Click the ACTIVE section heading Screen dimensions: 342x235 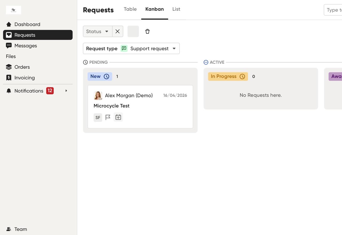[x=217, y=62]
